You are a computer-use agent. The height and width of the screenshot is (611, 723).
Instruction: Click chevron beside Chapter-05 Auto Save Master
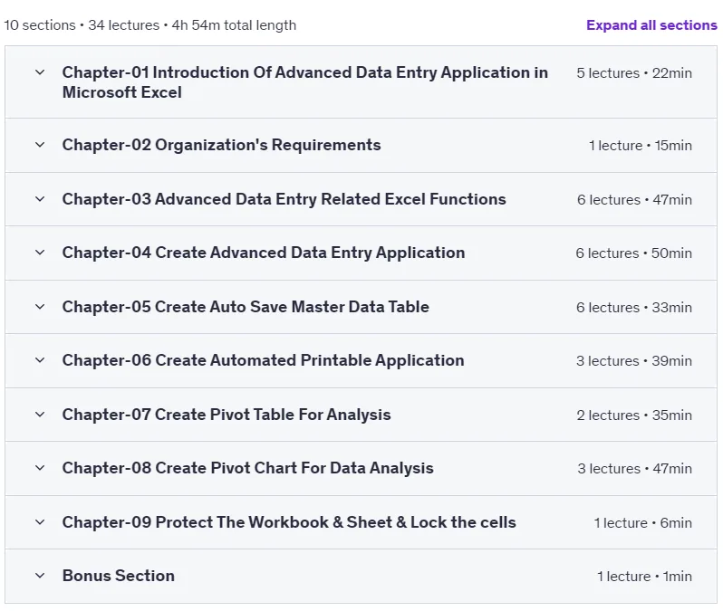pyautogui.click(x=40, y=307)
